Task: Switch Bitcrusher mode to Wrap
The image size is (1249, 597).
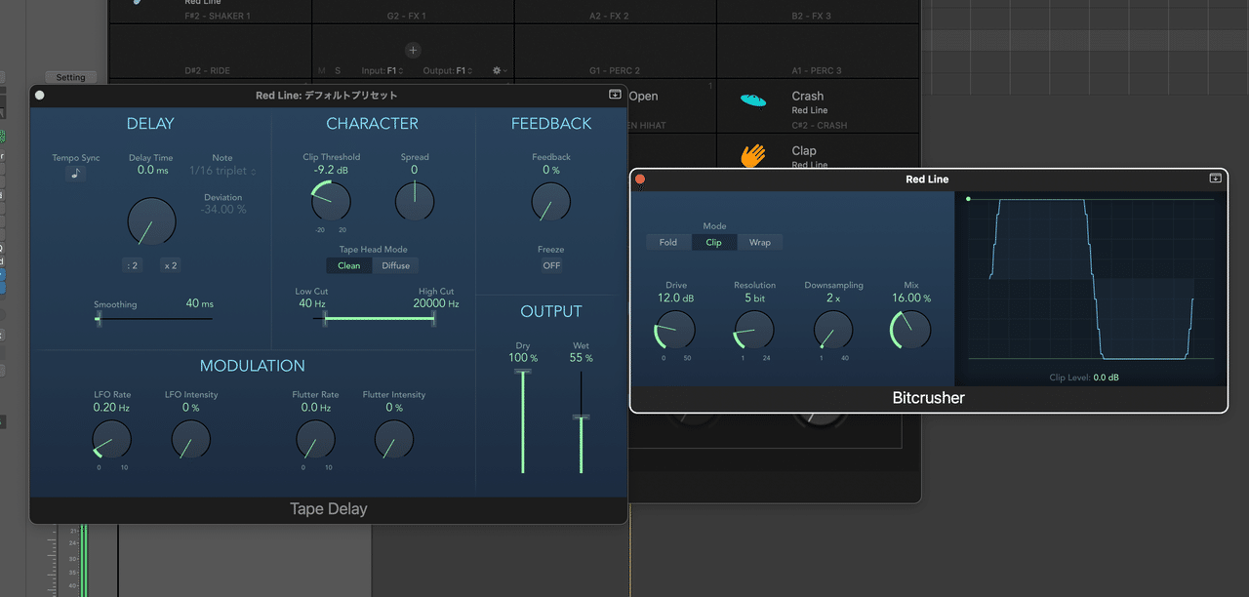Action: 760,242
